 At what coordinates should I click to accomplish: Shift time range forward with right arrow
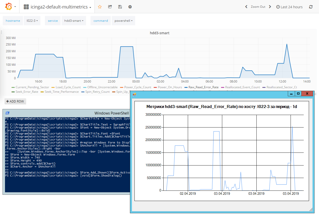pyautogui.click(x=270, y=7)
